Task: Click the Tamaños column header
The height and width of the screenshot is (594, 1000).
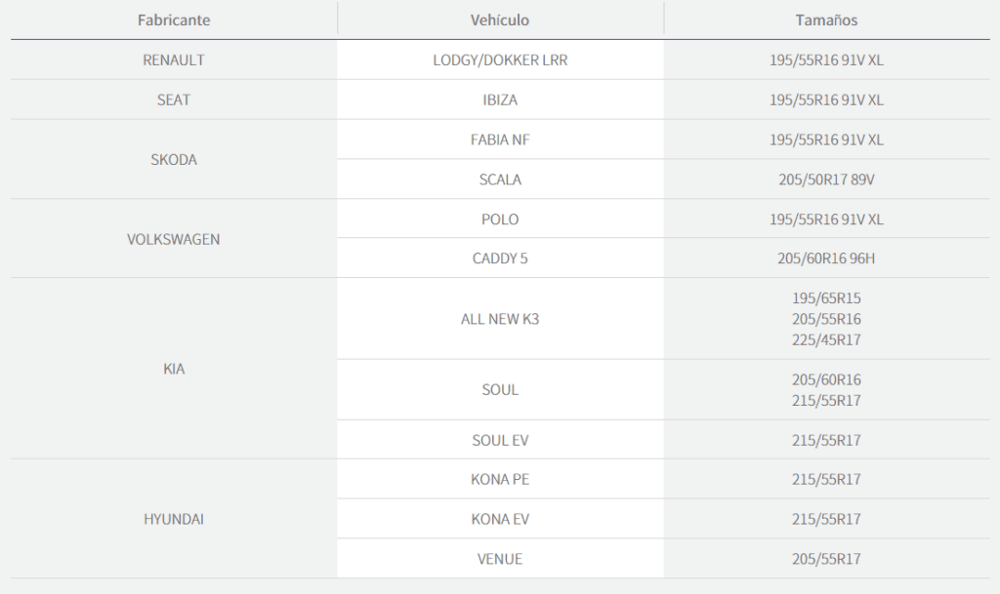Action: (826, 20)
